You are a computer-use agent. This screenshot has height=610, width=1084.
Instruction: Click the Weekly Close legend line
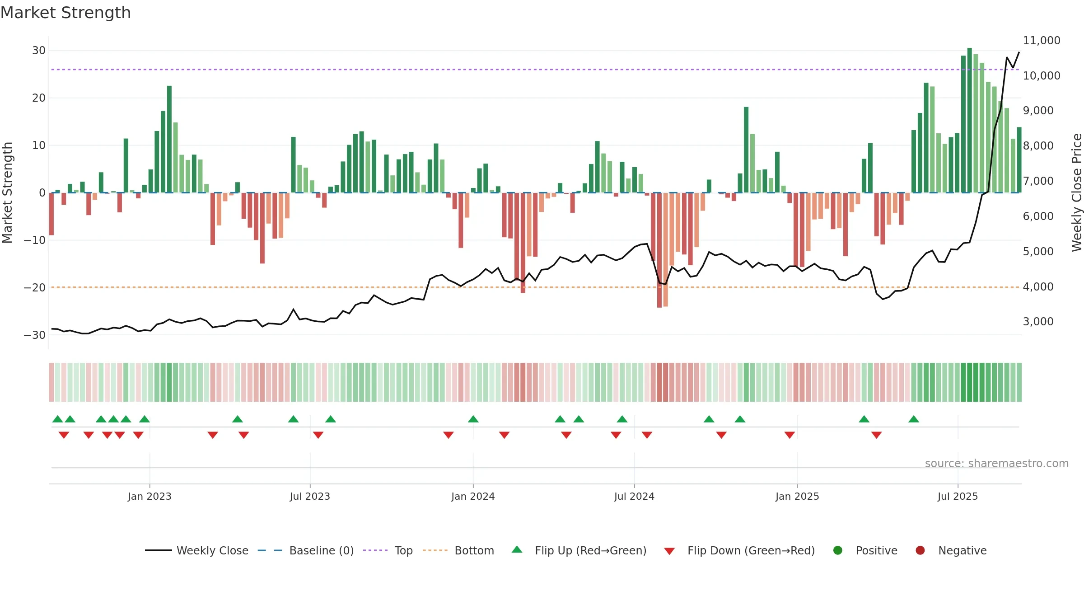[x=159, y=550]
